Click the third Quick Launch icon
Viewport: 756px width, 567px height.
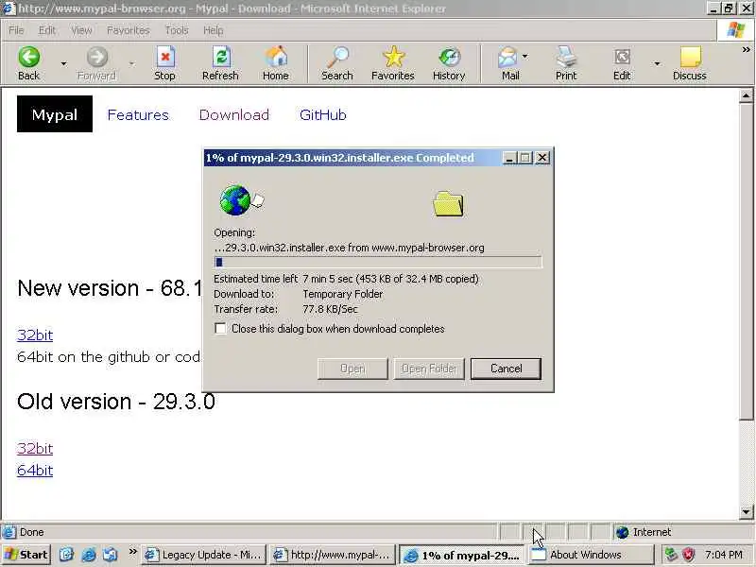(111, 555)
